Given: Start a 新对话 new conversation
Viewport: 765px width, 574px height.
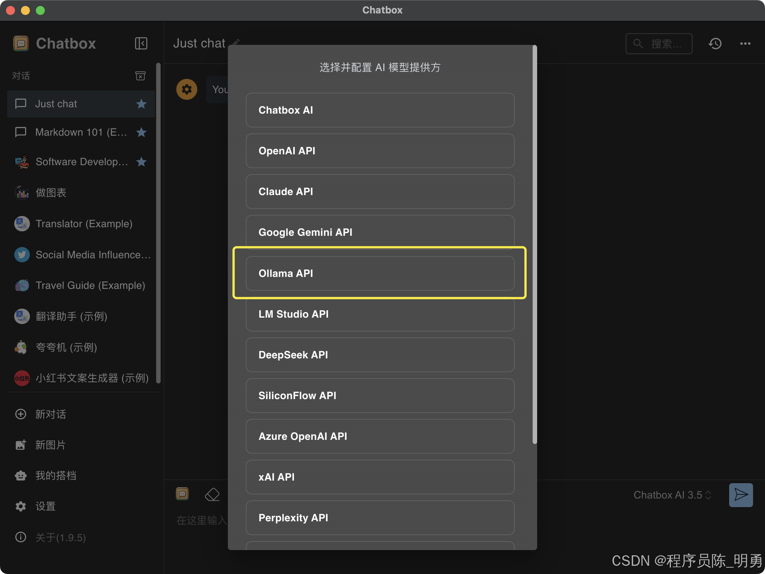Looking at the screenshot, I should click(50, 414).
